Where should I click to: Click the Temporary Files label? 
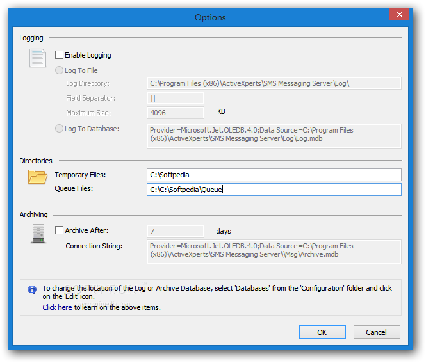tap(80, 175)
